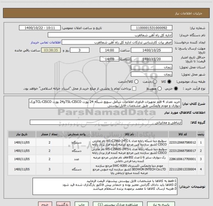Viewport: 213px width, 206px height.
Task: Click the واحد شمارش column header
Action: [77, 134]
